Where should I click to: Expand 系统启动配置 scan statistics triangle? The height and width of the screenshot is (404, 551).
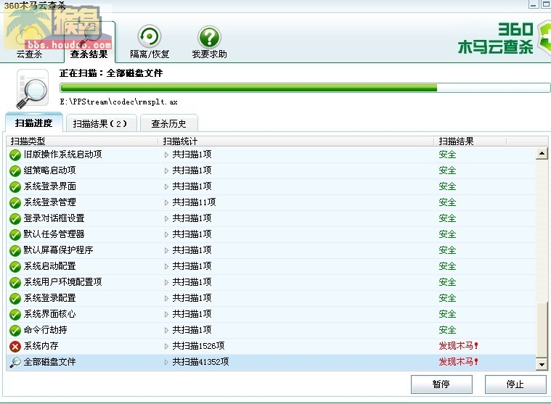pyautogui.click(x=166, y=267)
